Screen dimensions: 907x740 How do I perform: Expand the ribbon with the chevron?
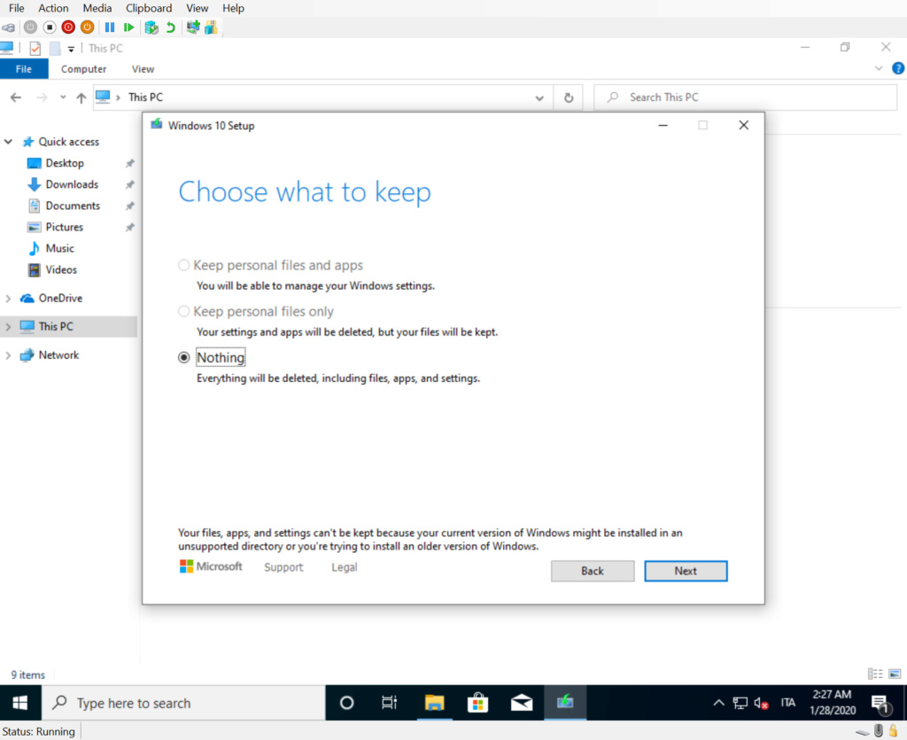879,68
